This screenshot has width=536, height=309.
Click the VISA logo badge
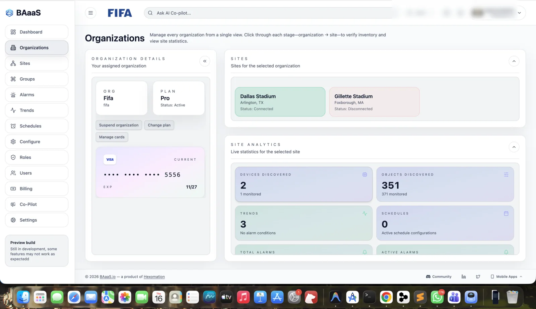click(x=110, y=159)
